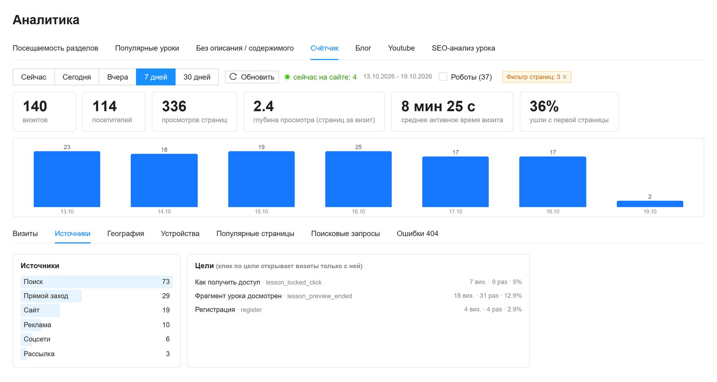The height and width of the screenshot is (382, 717).
Task: Click the Прямой заход source row
Action: click(96, 296)
